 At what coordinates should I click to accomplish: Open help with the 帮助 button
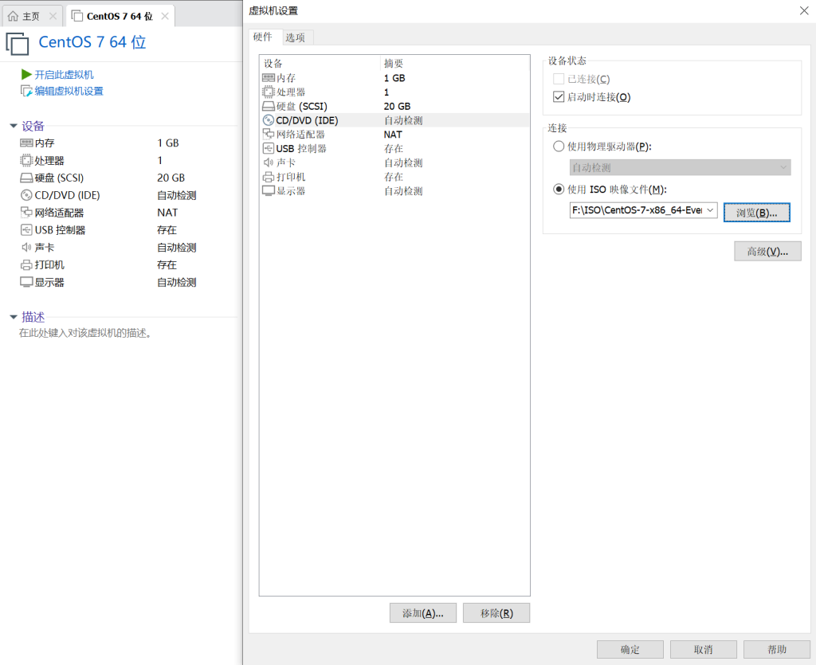tap(777, 649)
